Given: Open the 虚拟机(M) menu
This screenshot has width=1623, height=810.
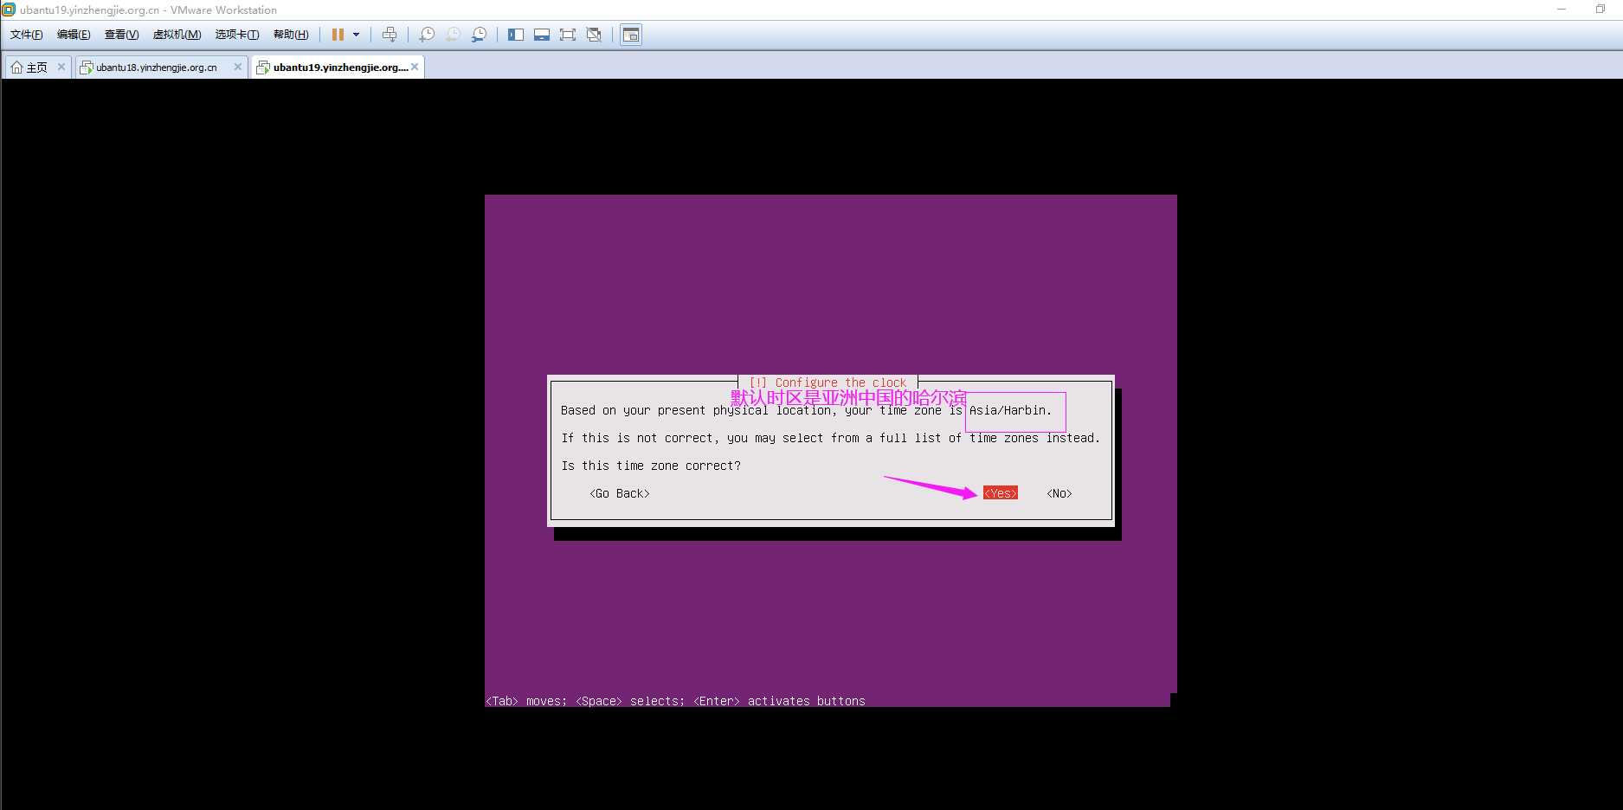Looking at the screenshot, I should click(x=177, y=35).
